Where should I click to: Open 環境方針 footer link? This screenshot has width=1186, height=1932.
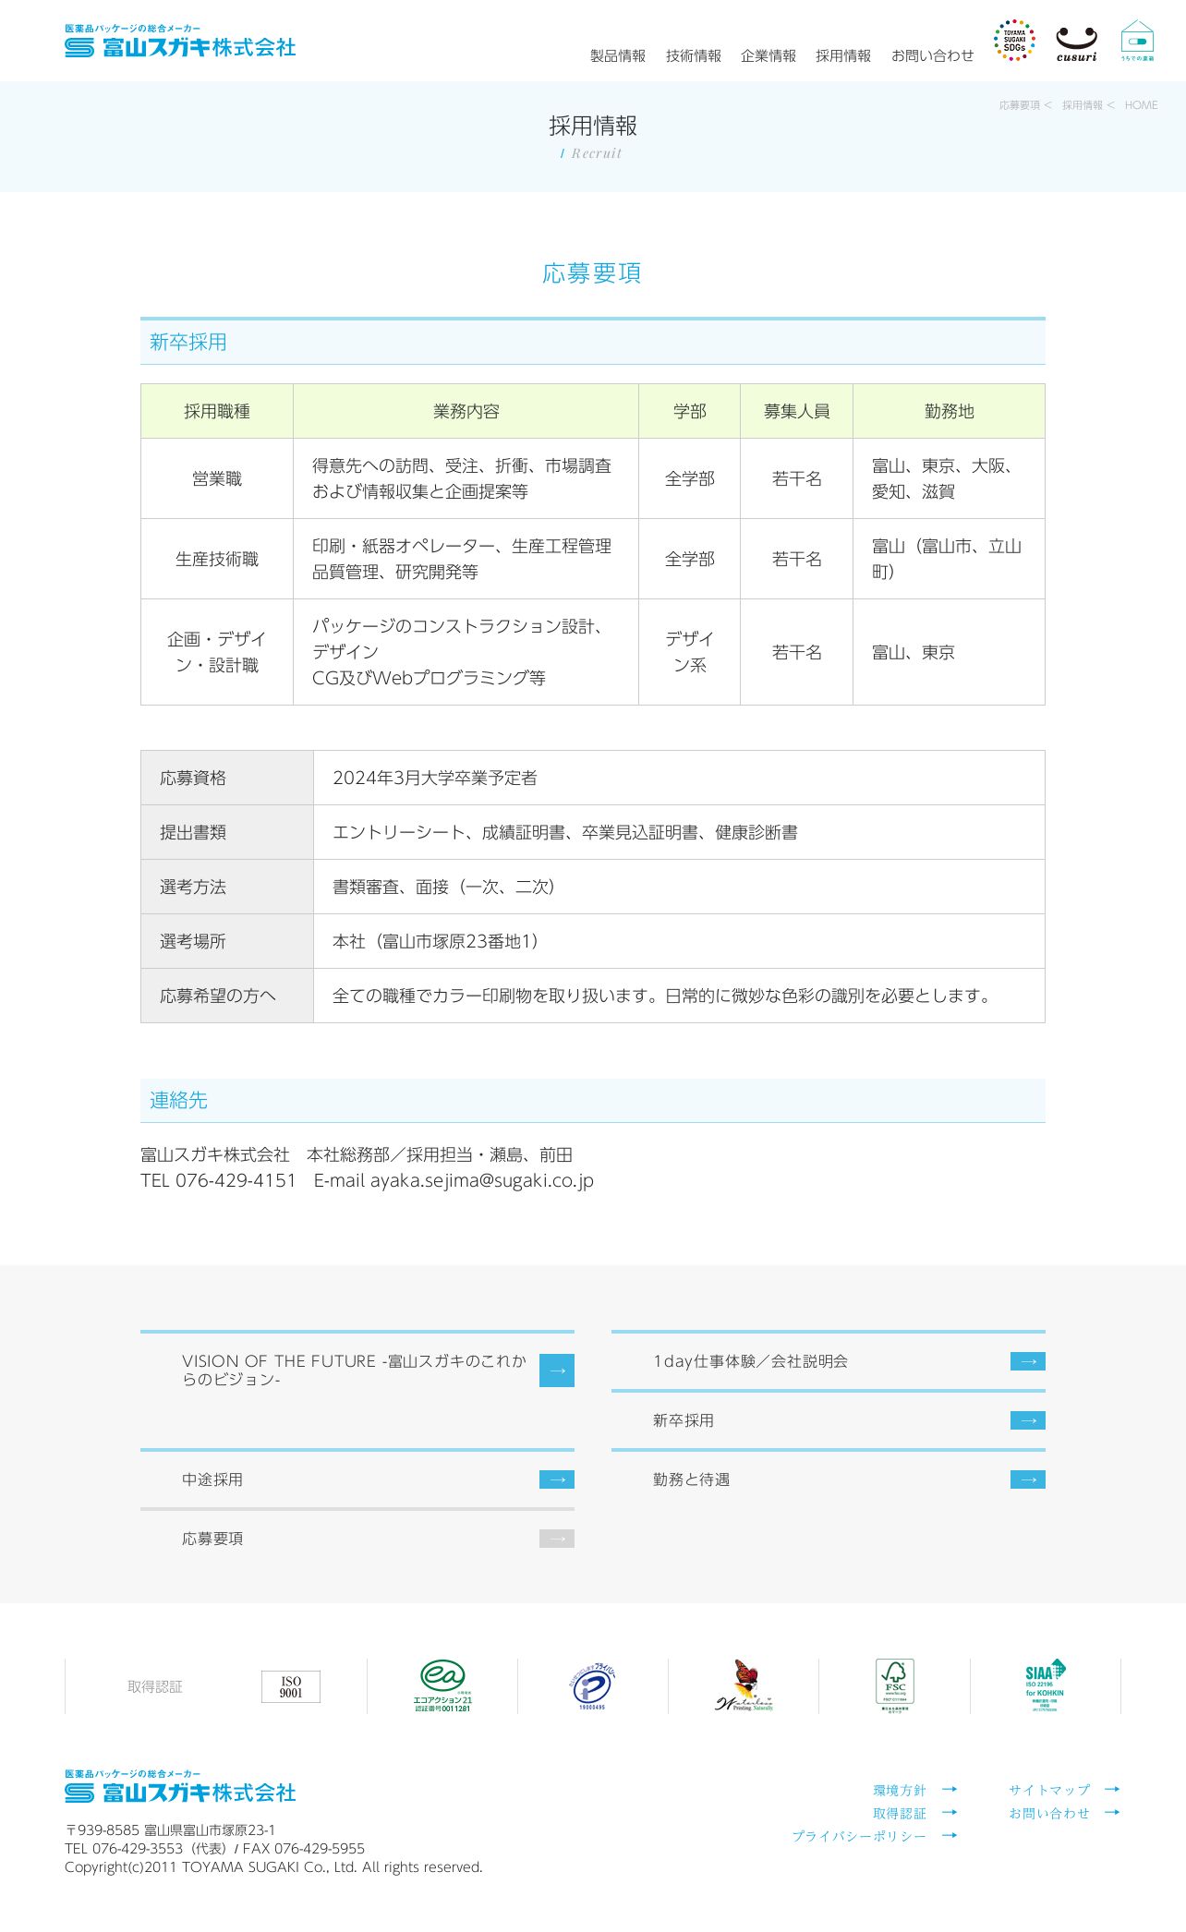[900, 1791]
